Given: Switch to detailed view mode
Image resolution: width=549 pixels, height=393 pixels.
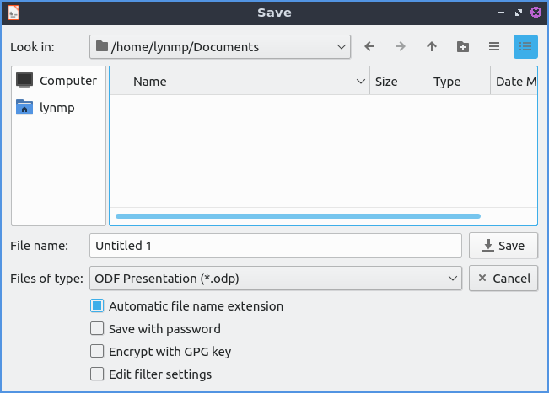Looking at the screenshot, I should pyautogui.click(x=525, y=47).
